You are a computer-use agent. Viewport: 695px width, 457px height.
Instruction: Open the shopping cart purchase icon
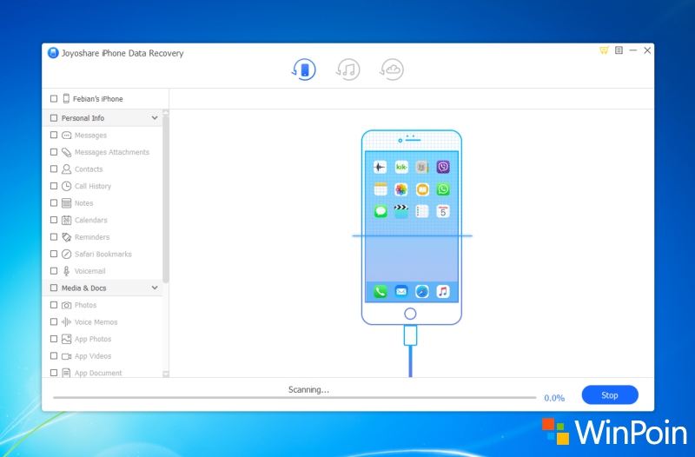[604, 51]
